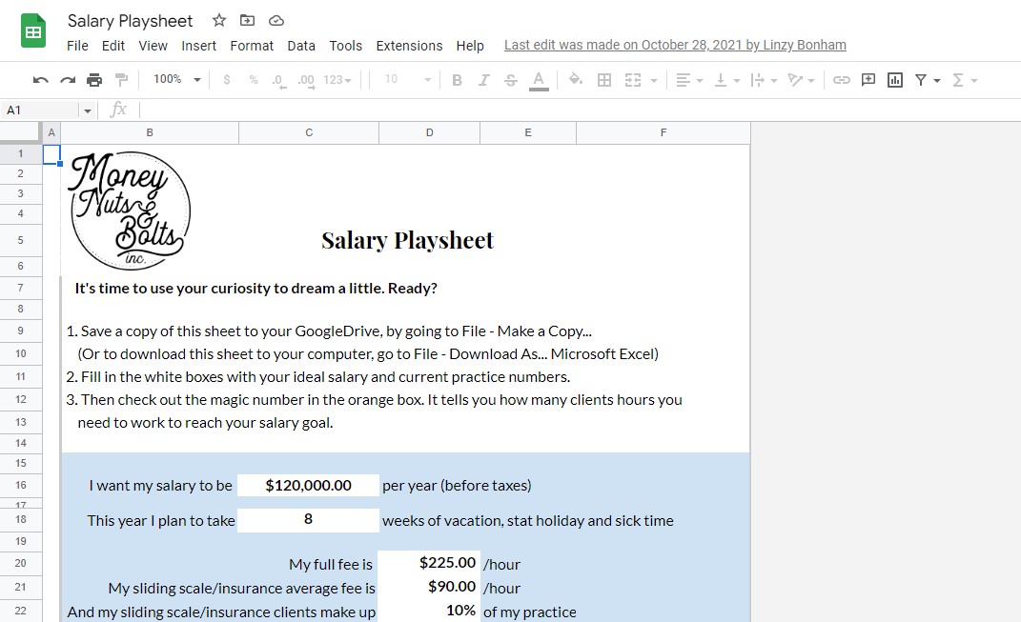Click the Undo arrow
Viewport: 1021px width, 622px height.
pos(38,79)
